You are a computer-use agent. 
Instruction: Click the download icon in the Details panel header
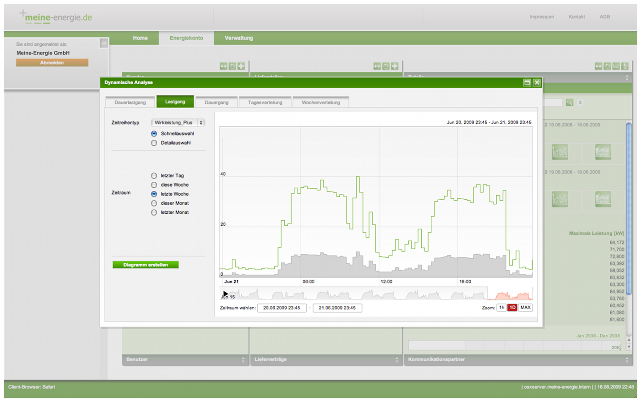point(625,66)
